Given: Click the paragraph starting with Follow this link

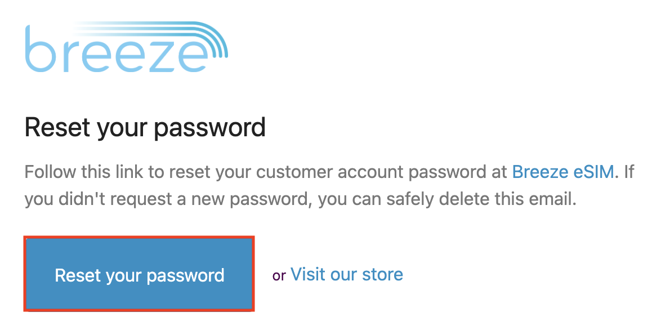Looking at the screenshot, I should [x=329, y=185].
